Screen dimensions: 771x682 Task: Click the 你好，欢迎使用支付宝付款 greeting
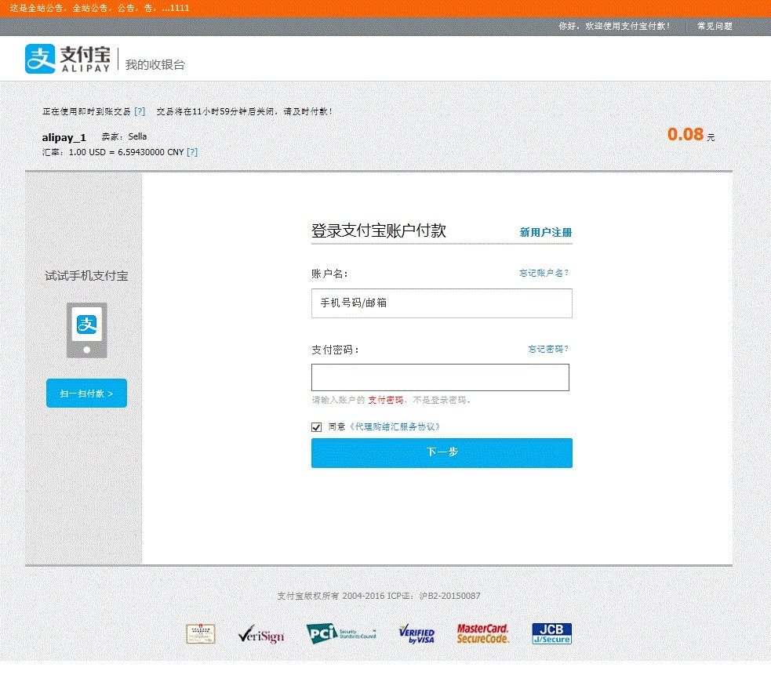click(614, 26)
